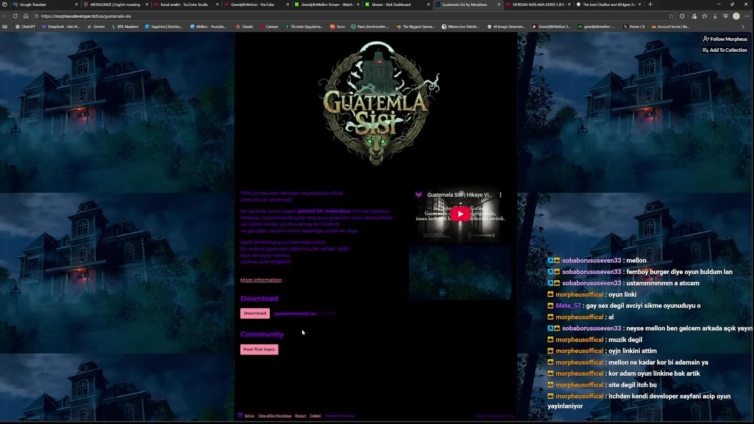Click the browser back arrow
The height and width of the screenshot is (424, 754).
[6, 16]
